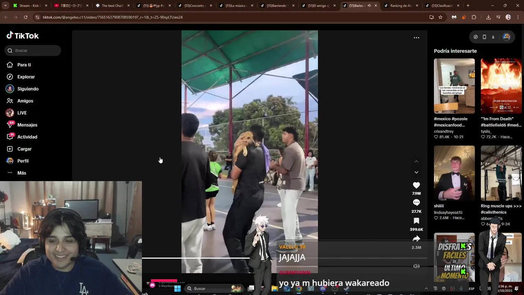Switch to the (55)El amigo tab
524x295 pixels.
pyautogui.click(x=318, y=6)
